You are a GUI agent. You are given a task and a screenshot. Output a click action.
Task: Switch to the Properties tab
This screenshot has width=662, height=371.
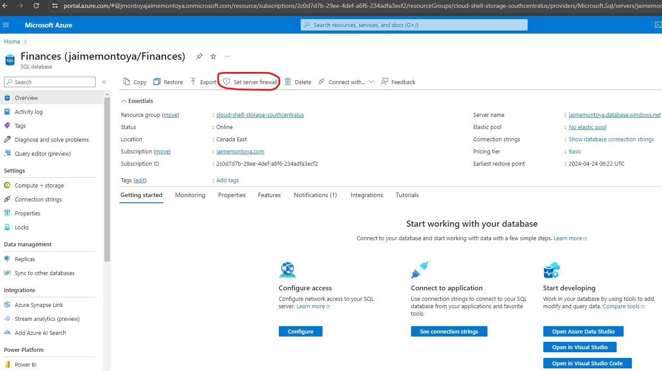click(x=232, y=195)
